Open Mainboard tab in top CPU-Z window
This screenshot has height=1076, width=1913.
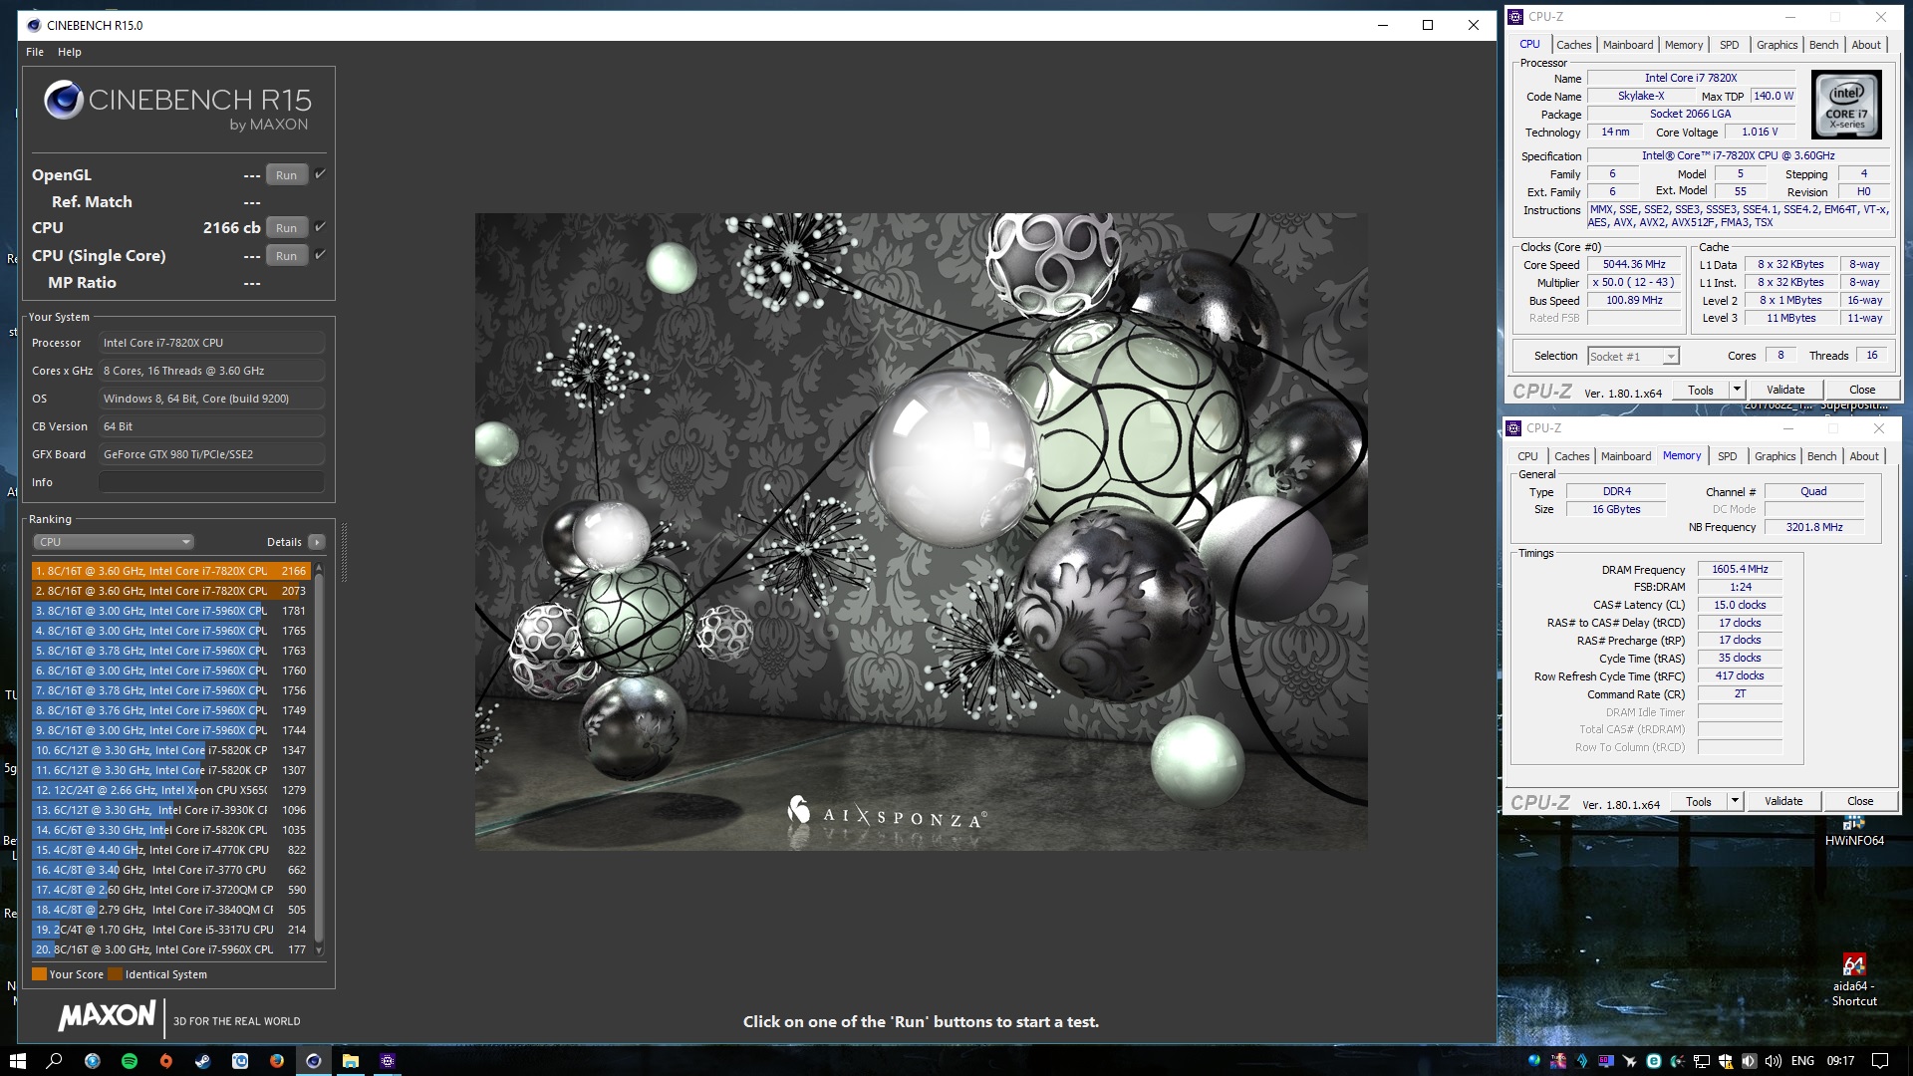point(1628,45)
